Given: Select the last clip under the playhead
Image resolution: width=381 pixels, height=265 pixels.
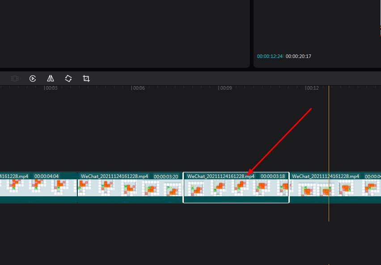Looking at the screenshot, I should pyautogui.click(x=335, y=187).
